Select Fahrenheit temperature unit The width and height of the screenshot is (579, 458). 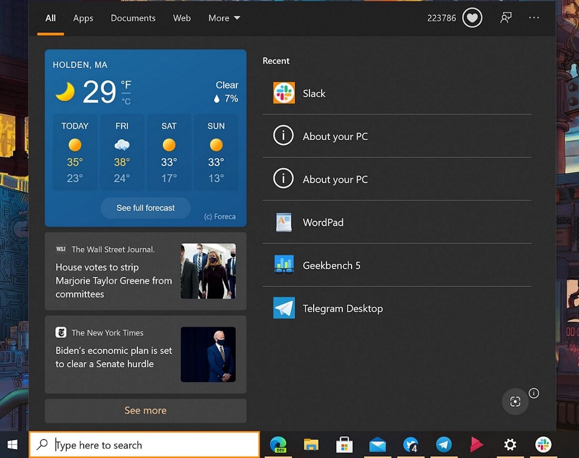tap(126, 84)
